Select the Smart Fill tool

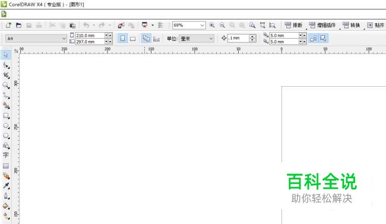click(6, 106)
